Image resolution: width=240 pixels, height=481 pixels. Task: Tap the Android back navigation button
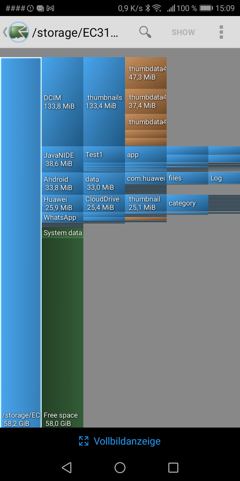click(x=67, y=467)
